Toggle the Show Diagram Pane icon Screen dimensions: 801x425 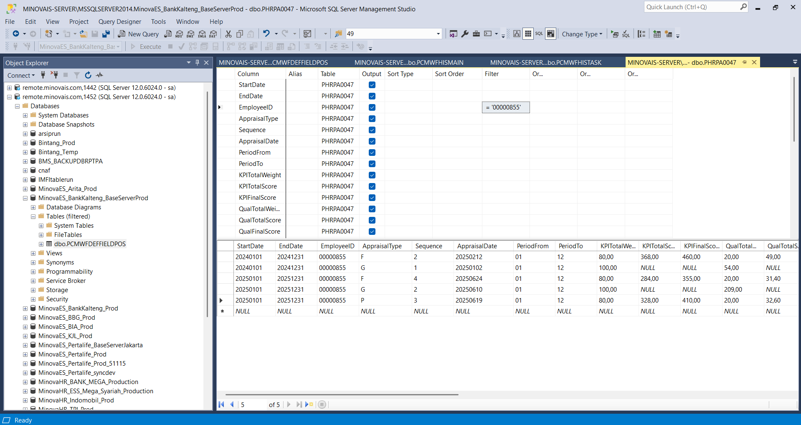pos(517,34)
